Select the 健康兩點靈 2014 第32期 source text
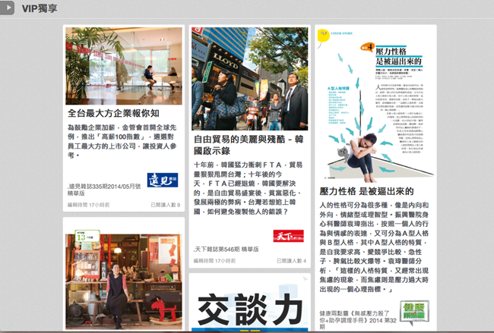The image size is (494, 333). 358,320
